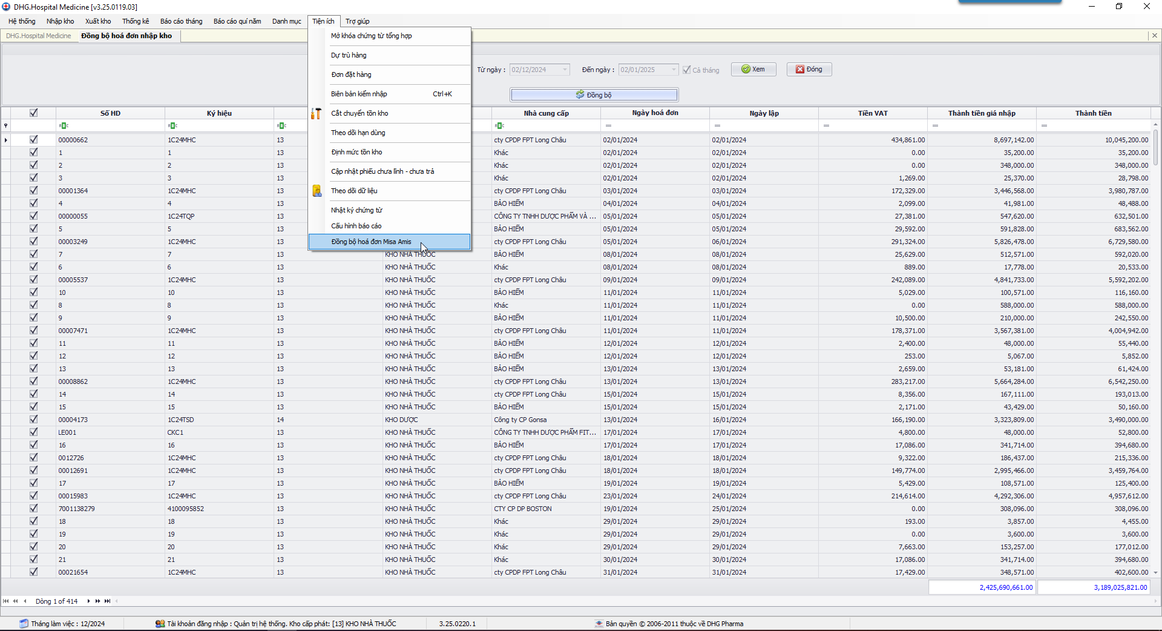This screenshot has width=1162, height=631.
Task: Click the Tháng làm việc calendar icon
Action: coord(24,624)
